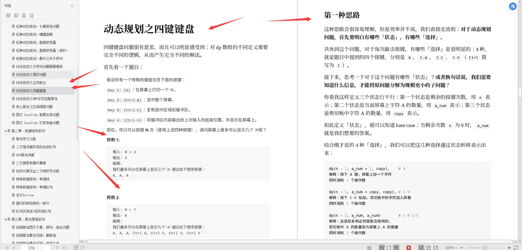Screen dimensions: 522x250
Task: Start presentation with the red play icon
Action: point(408,247)
